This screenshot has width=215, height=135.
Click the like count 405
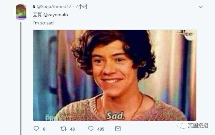(101, 129)
